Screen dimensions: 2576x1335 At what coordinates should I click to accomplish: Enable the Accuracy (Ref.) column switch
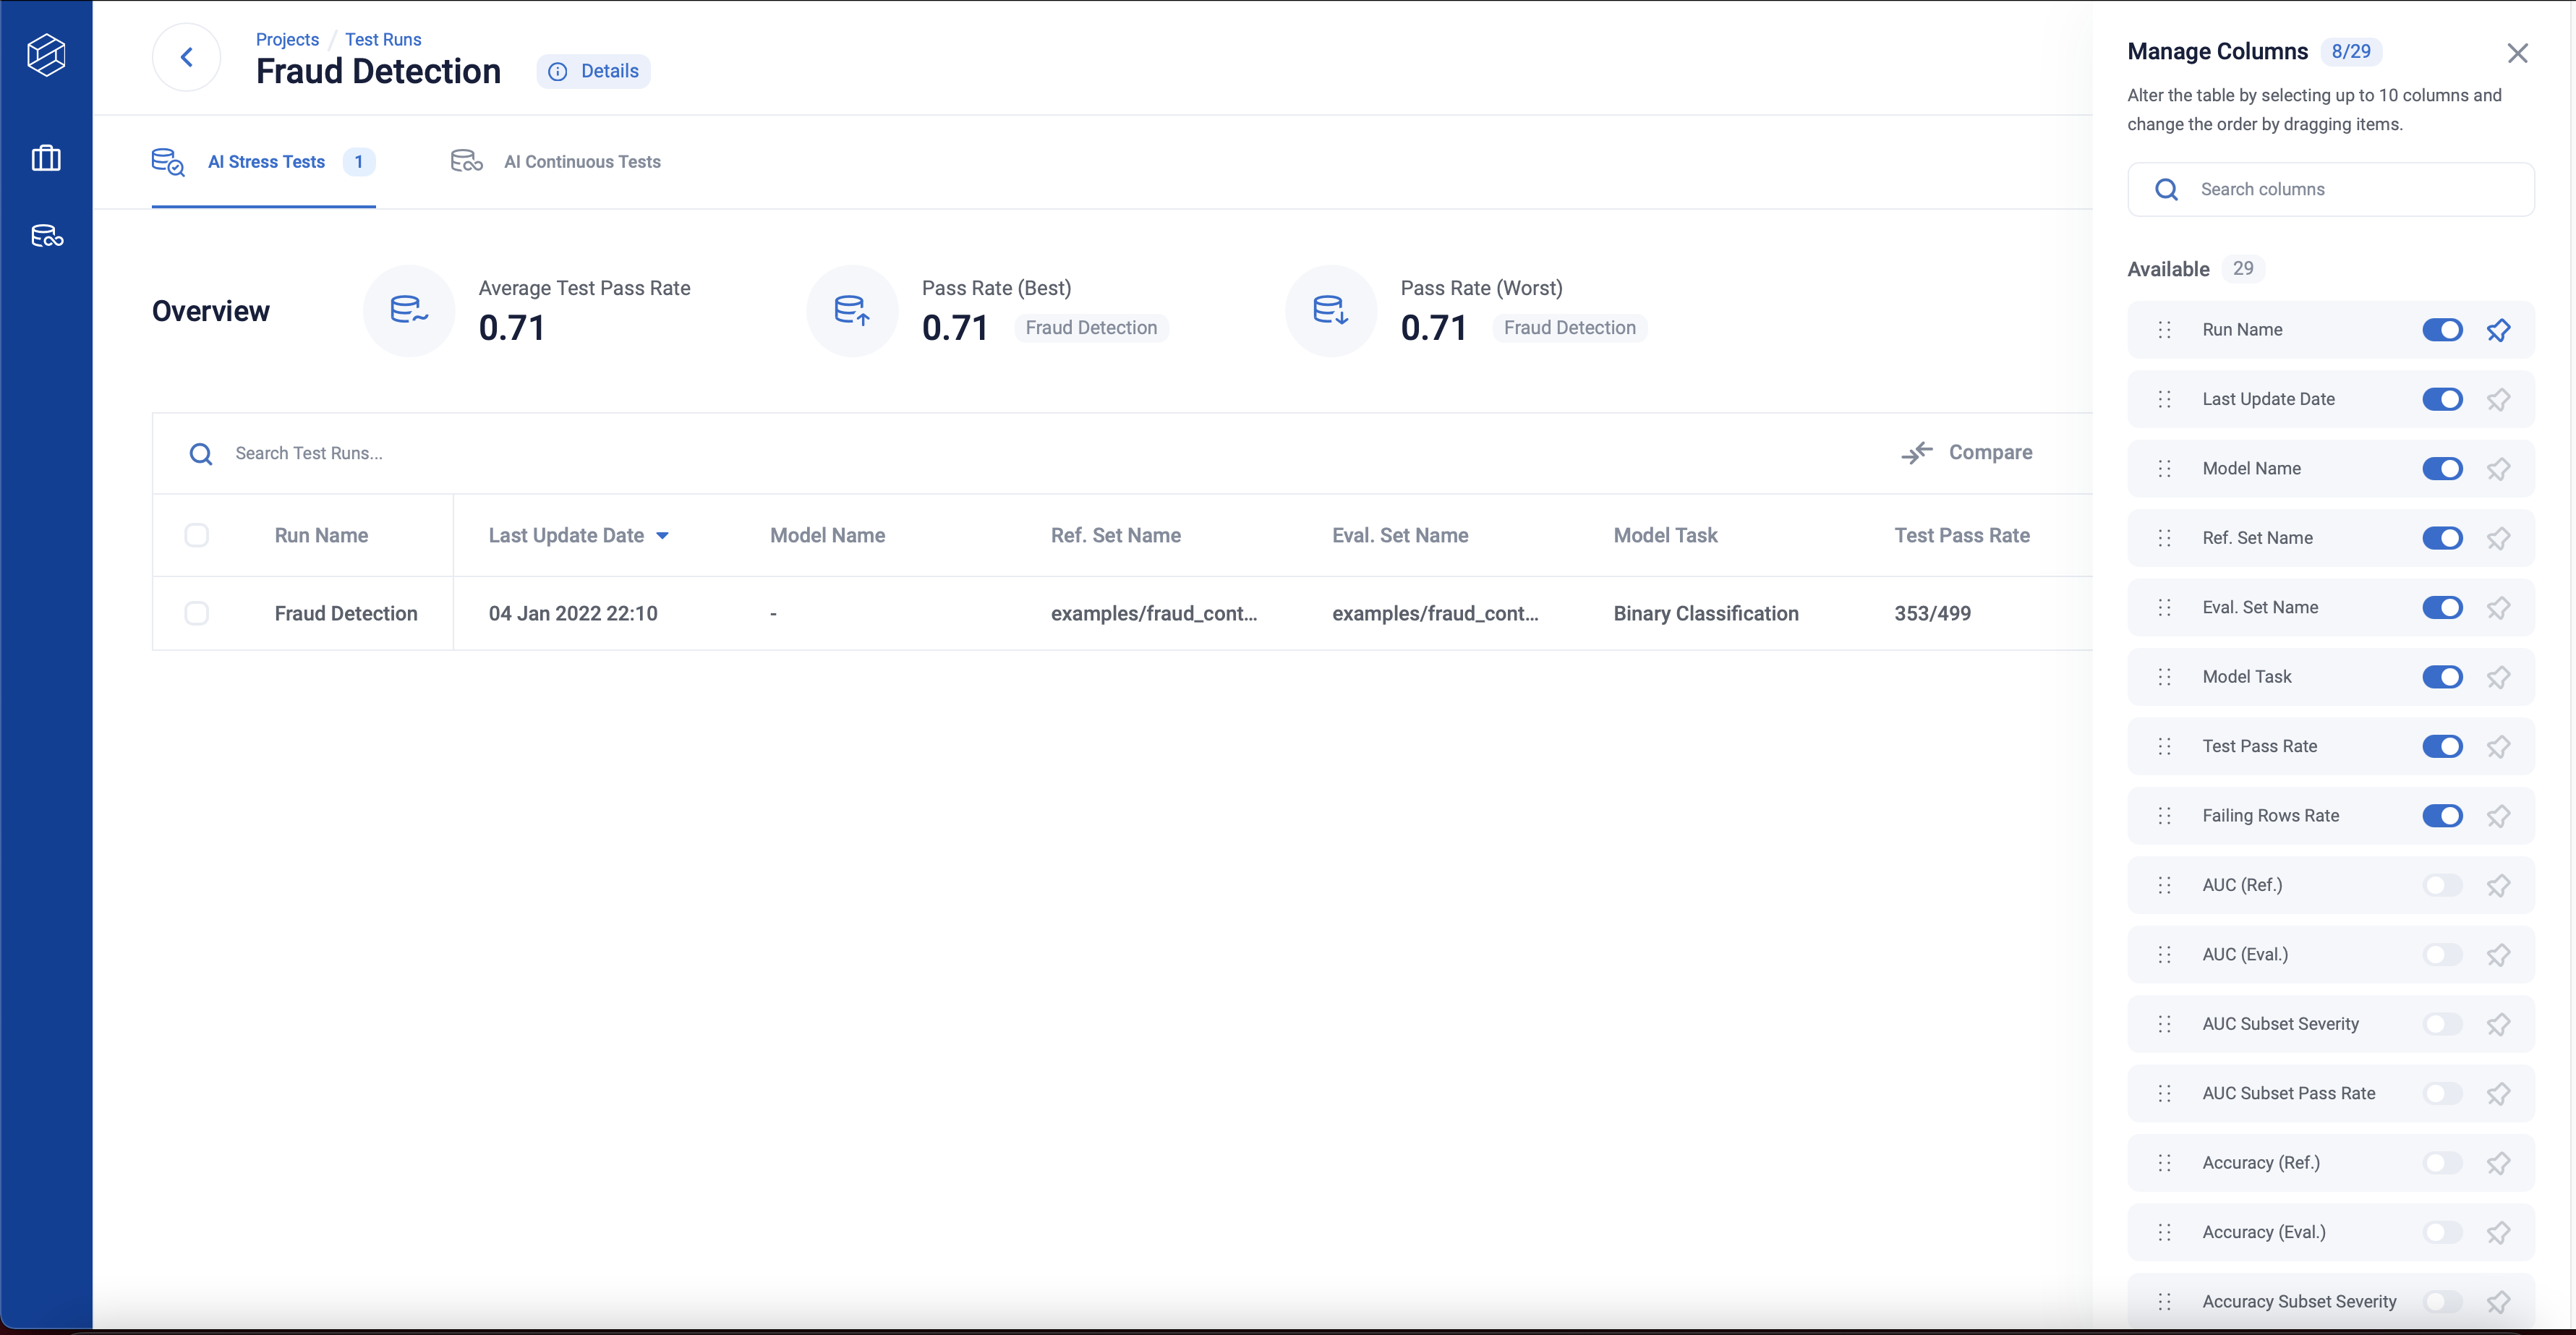pyautogui.click(x=2442, y=1163)
